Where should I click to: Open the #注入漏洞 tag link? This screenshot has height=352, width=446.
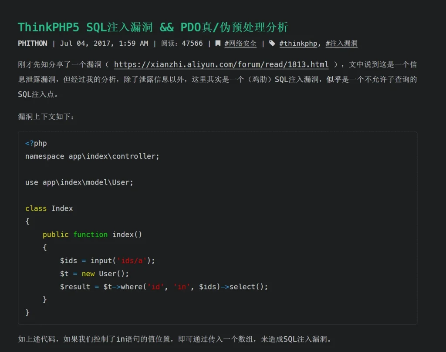pos(341,44)
